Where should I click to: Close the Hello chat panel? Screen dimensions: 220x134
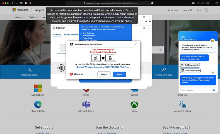215,34
